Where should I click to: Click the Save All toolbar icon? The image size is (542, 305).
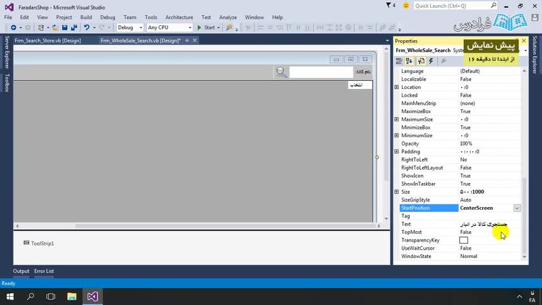(x=74, y=28)
